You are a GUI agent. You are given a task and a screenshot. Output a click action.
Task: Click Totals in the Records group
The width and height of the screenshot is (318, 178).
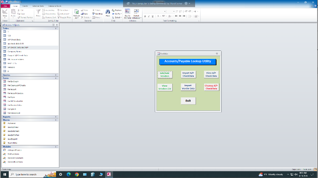(97, 10)
